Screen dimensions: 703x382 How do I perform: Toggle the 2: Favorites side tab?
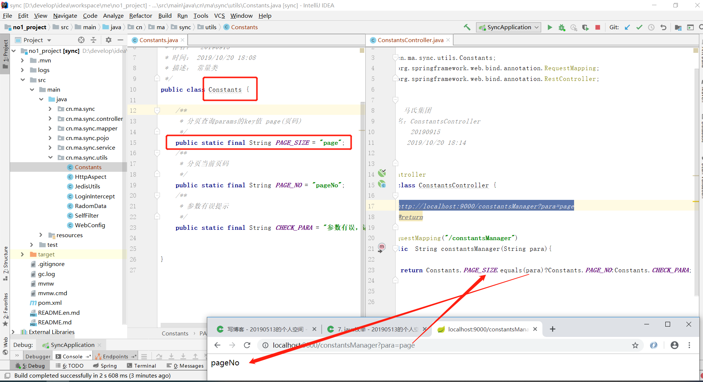[x=5, y=310]
